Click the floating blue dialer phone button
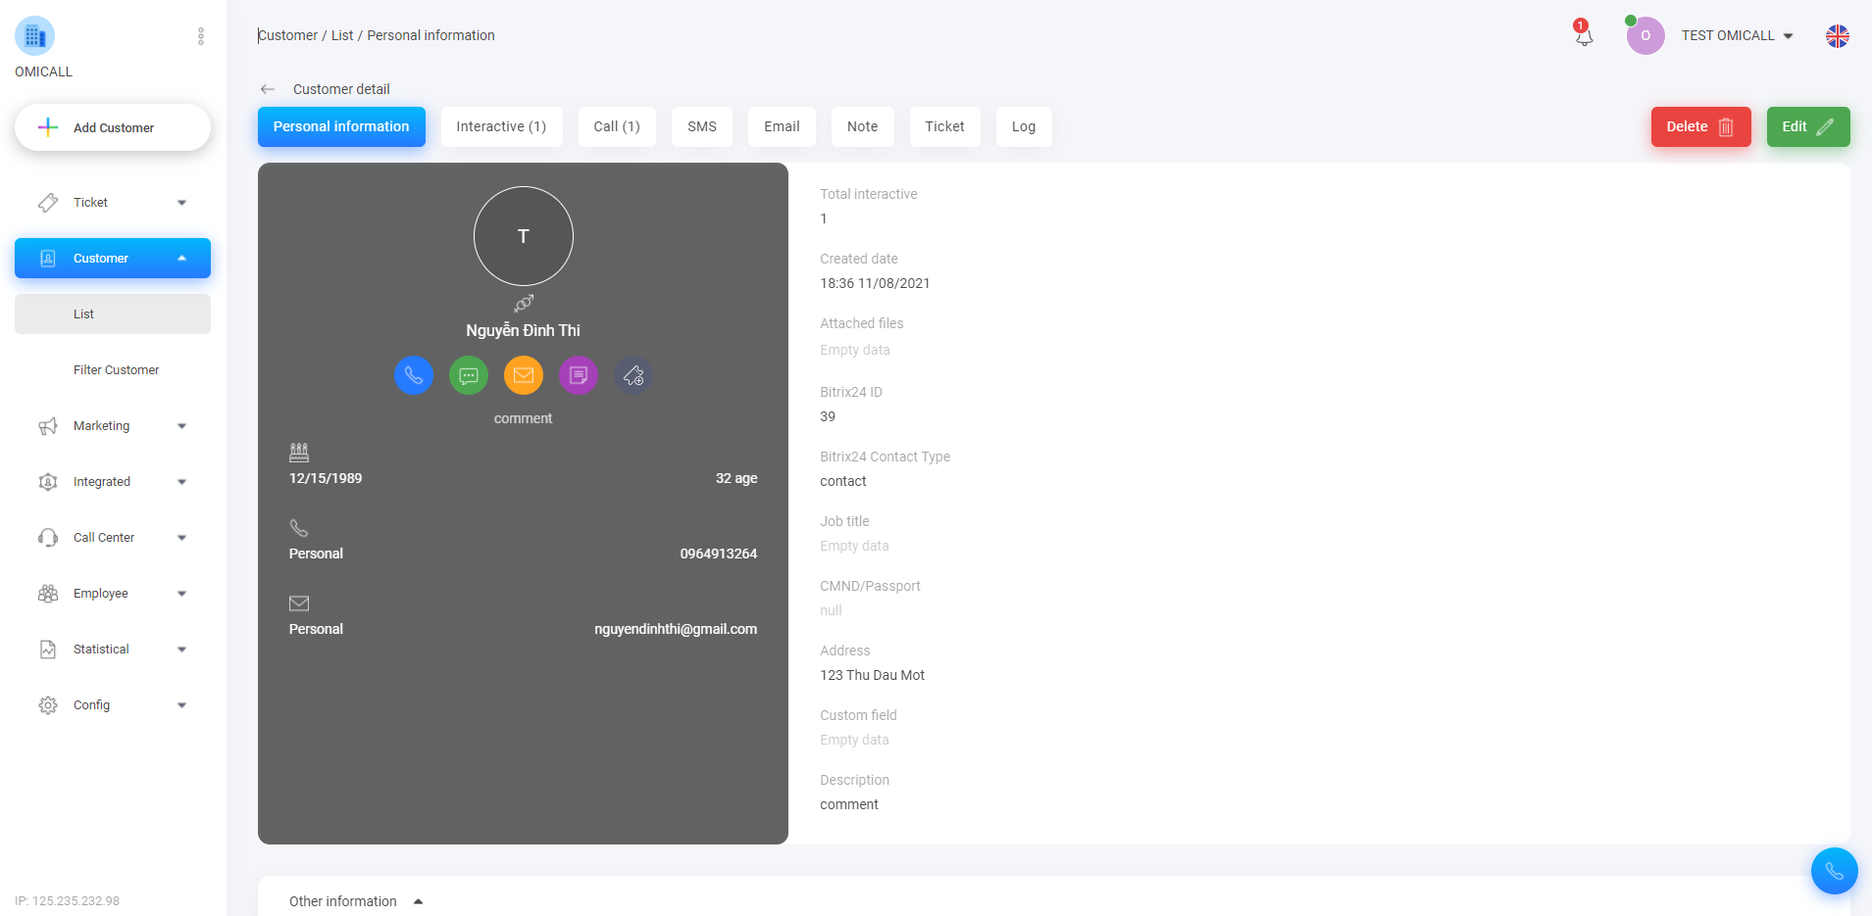This screenshot has height=916, width=1872. (x=1834, y=871)
